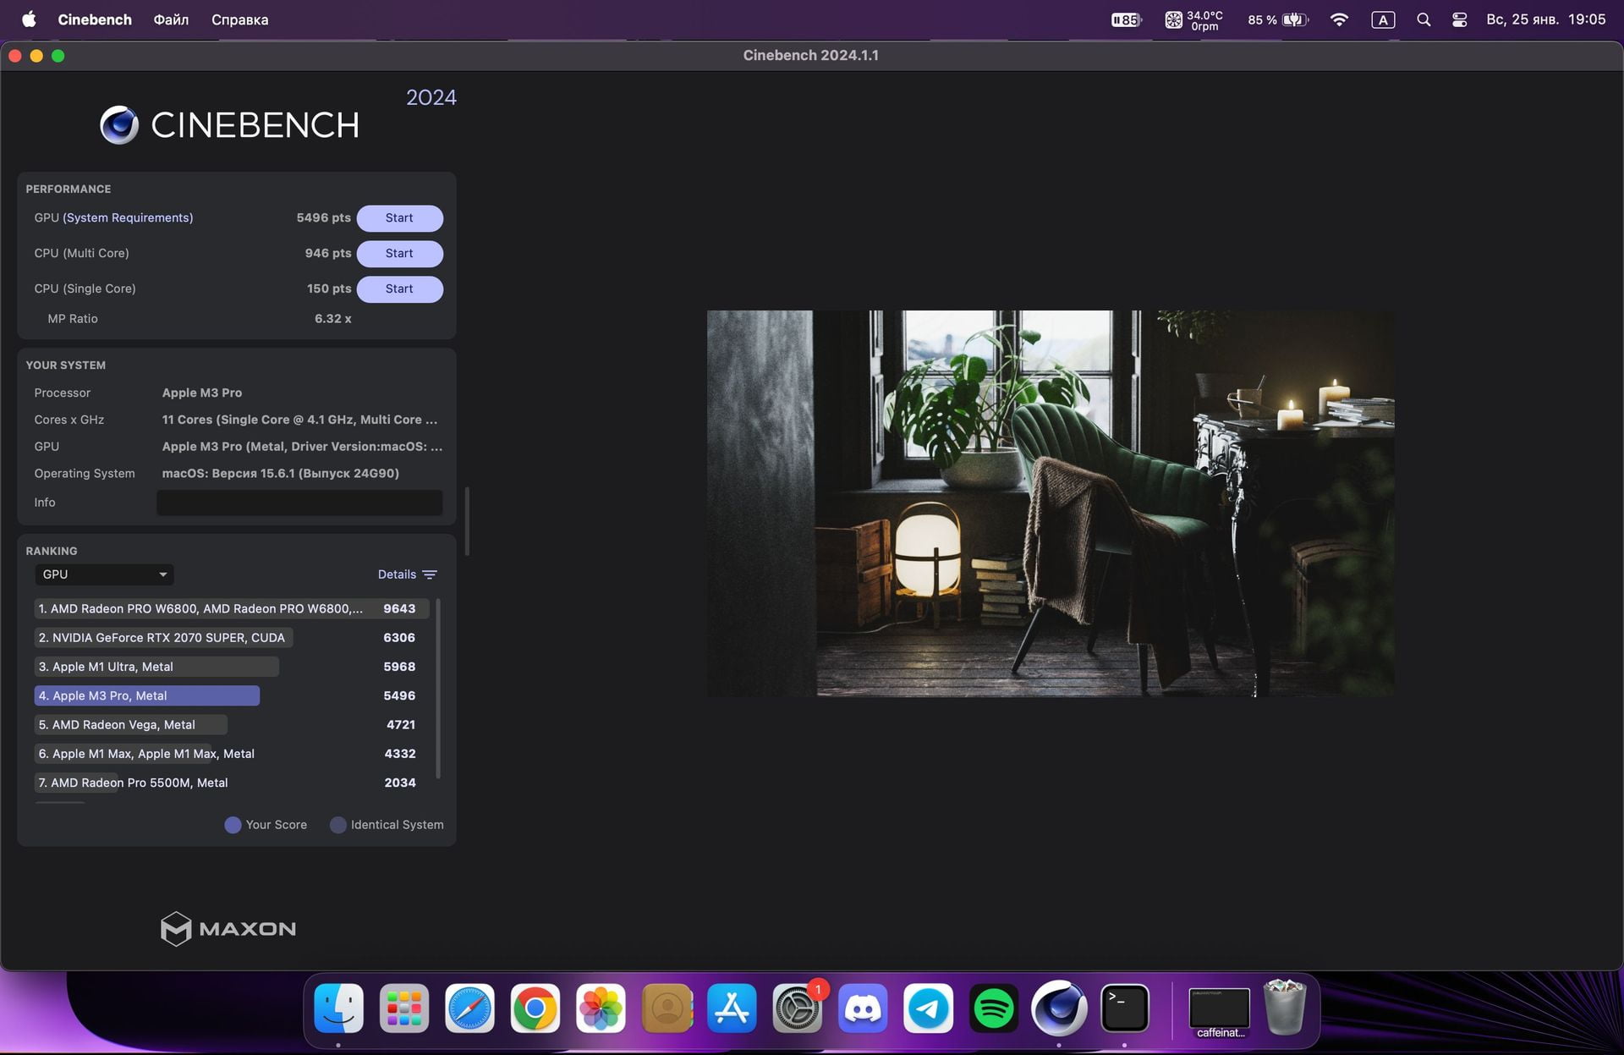Click the GPU score 5496 pts value
Screen dimensions: 1624x1055
323,218
